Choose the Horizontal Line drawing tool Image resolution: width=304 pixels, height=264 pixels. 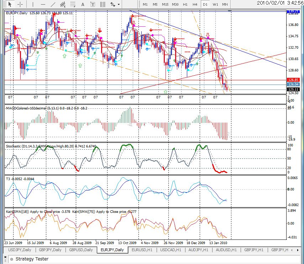(x=43, y=4)
